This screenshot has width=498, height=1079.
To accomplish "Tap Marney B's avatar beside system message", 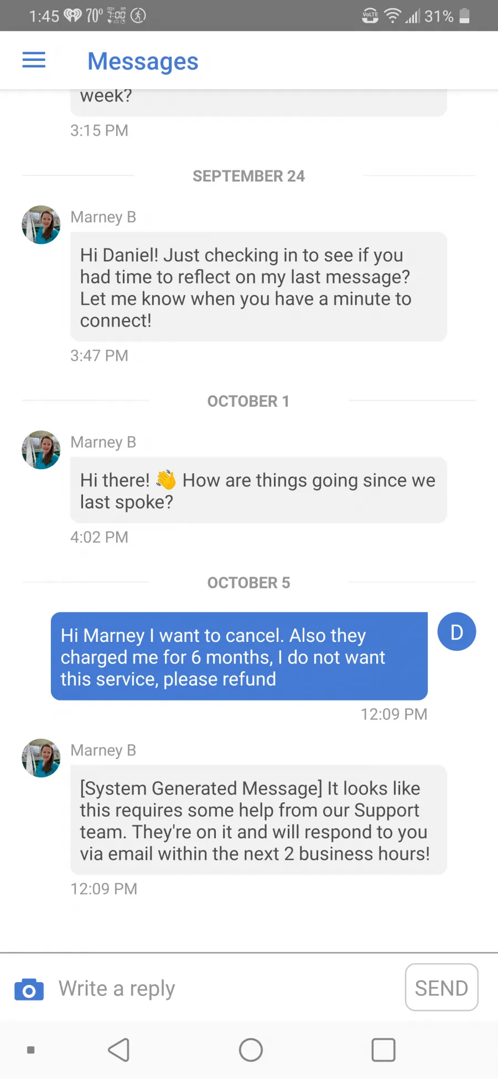I will click(x=41, y=758).
